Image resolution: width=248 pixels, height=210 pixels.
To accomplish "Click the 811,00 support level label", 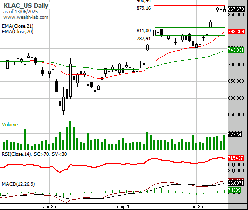I will click(144, 31).
